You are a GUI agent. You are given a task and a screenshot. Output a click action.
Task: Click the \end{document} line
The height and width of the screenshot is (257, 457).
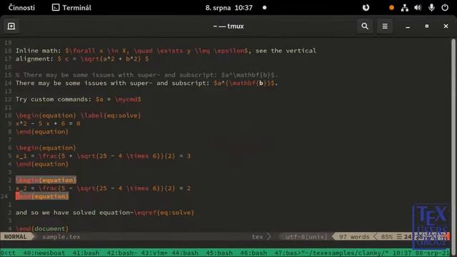point(42,228)
